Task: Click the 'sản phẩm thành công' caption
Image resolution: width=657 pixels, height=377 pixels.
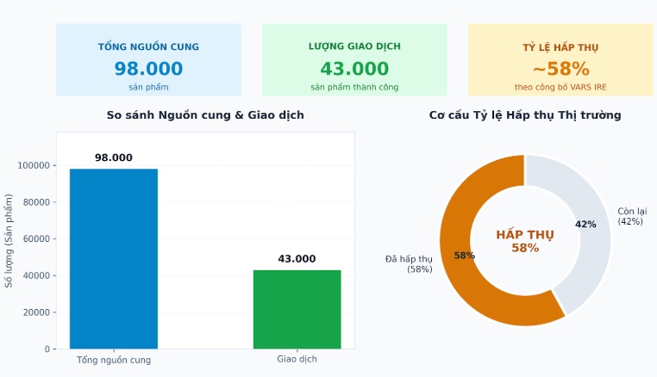Action: (354, 87)
